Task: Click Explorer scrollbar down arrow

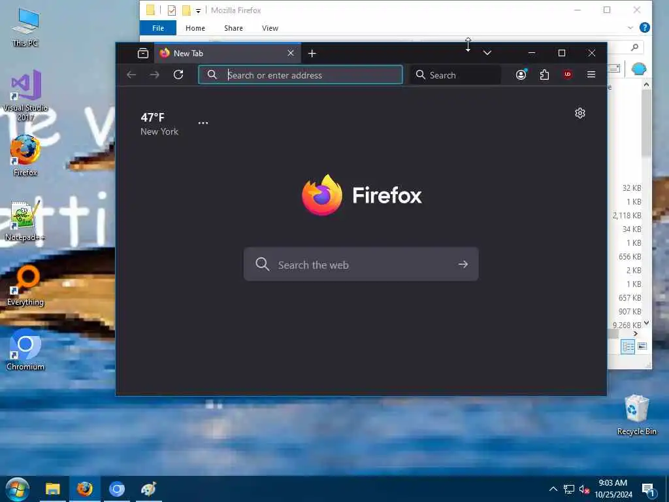Action: point(646,323)
